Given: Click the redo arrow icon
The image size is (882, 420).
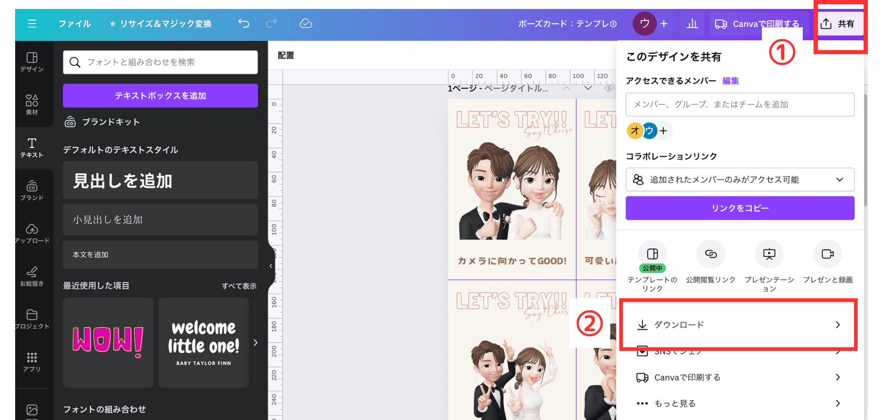Looking at the screenshot, I should (271, 24).
